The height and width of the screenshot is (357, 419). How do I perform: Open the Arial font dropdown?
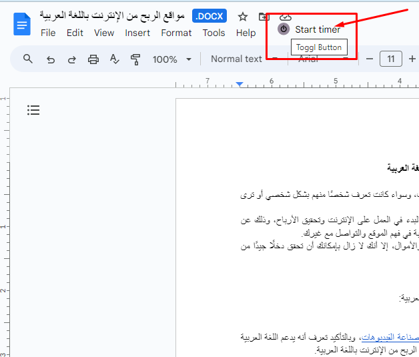point(323,59)
